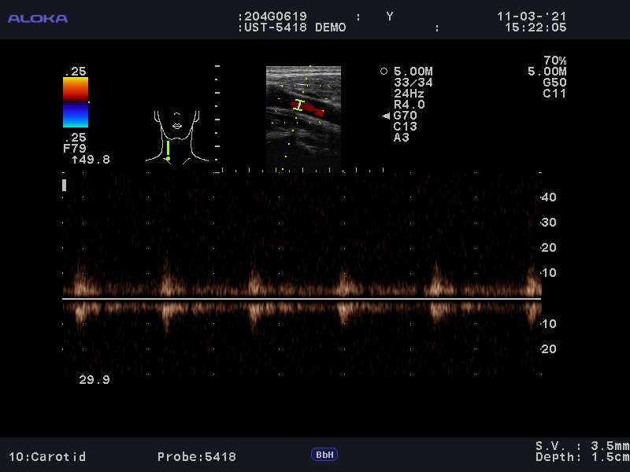Click the ALOKA logo
630x472 pixels.
point(37,18)
